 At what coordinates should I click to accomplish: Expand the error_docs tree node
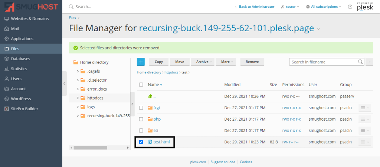pyautogui.click(x=78, y=89)
